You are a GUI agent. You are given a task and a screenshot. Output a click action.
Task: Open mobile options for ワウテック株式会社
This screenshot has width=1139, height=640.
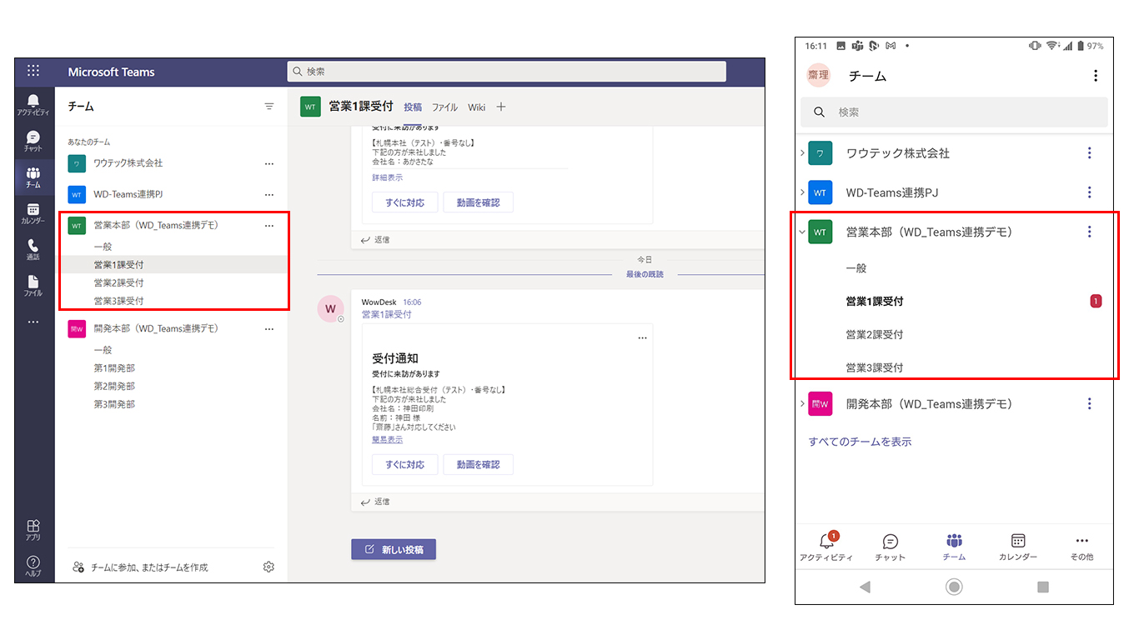[1089, 153]
